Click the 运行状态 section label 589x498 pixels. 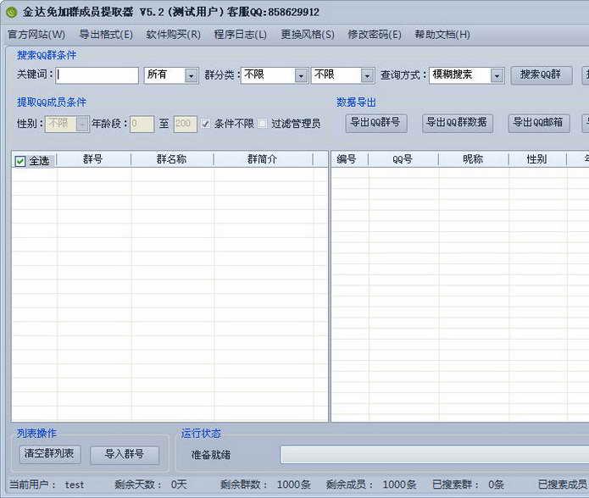click(201, 434)
